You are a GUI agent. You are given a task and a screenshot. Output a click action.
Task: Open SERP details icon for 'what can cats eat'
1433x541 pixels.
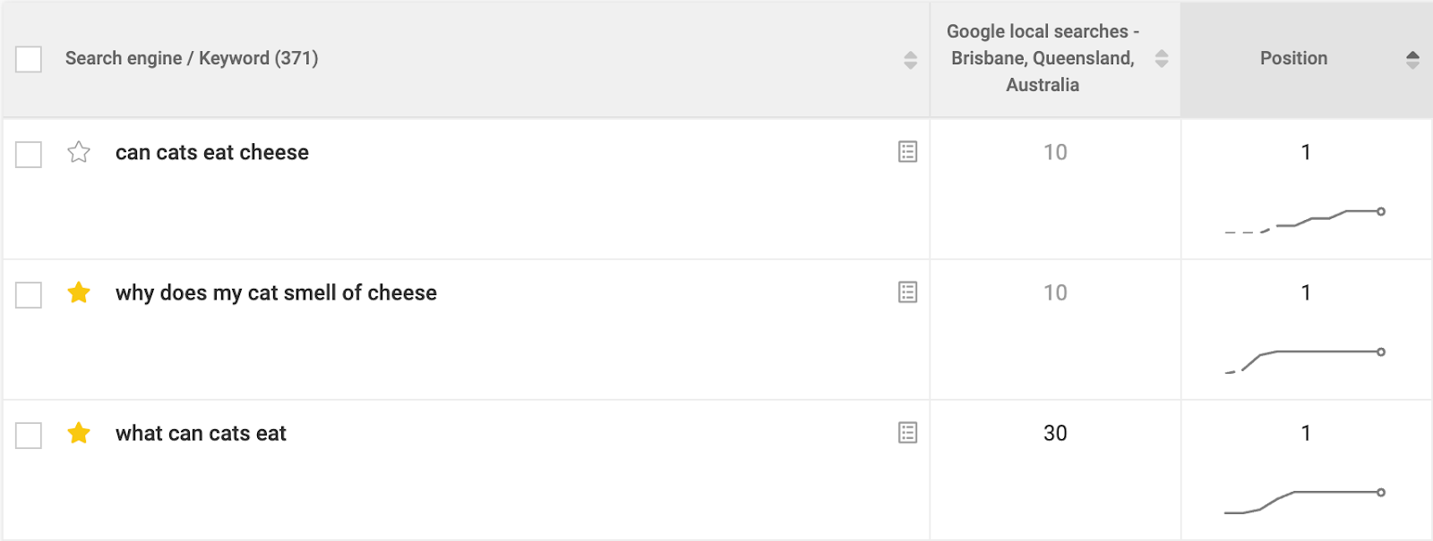tap(907, 433)
